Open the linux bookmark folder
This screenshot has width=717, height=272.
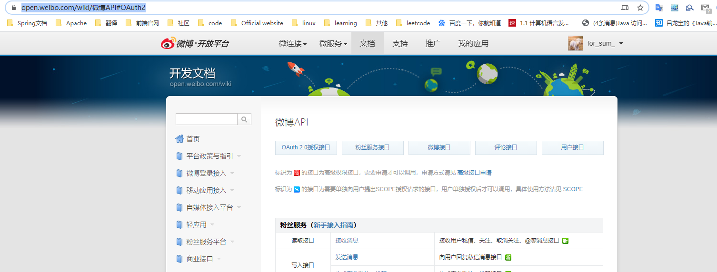[x=303, y=23]
